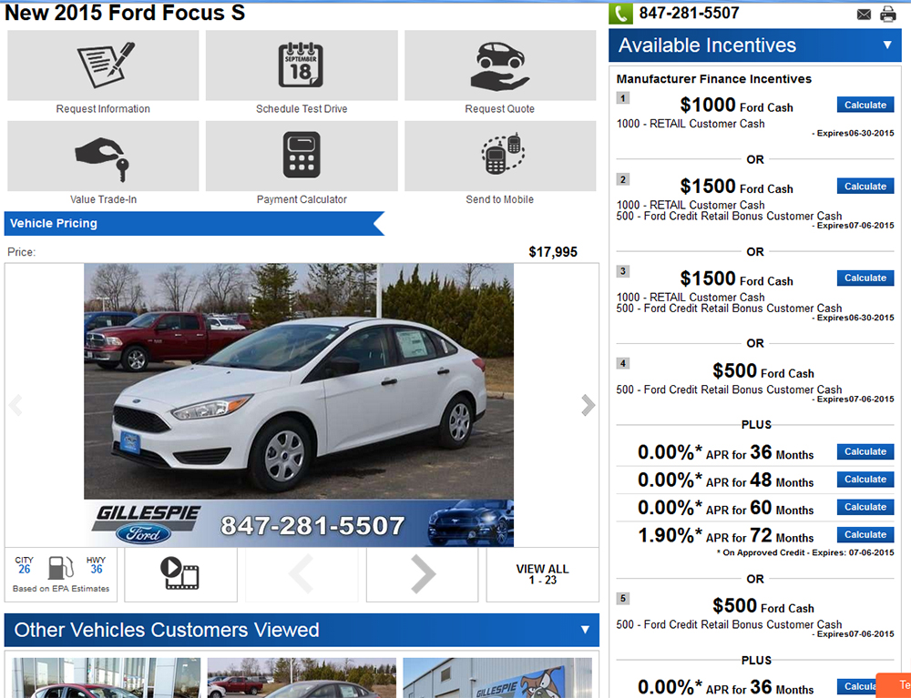Calculate 0.00% APR for 48 Months
The height and width of the screenshot is (698, 911).
(x=865, y=480)
